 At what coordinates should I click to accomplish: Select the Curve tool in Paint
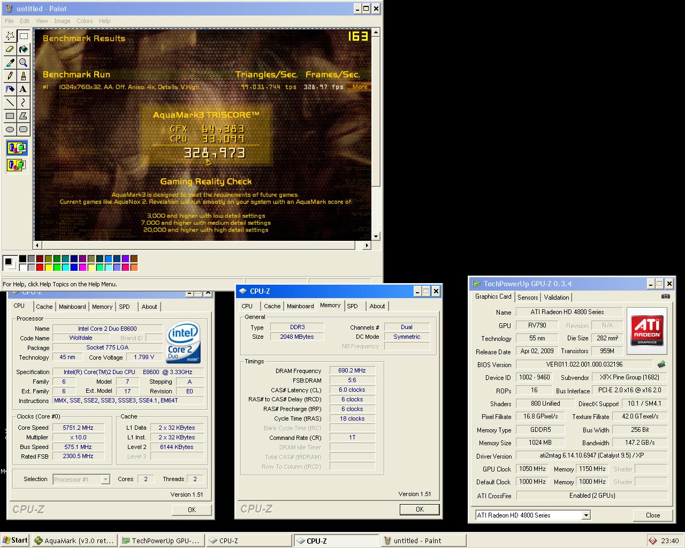click(x=24, y=103)
